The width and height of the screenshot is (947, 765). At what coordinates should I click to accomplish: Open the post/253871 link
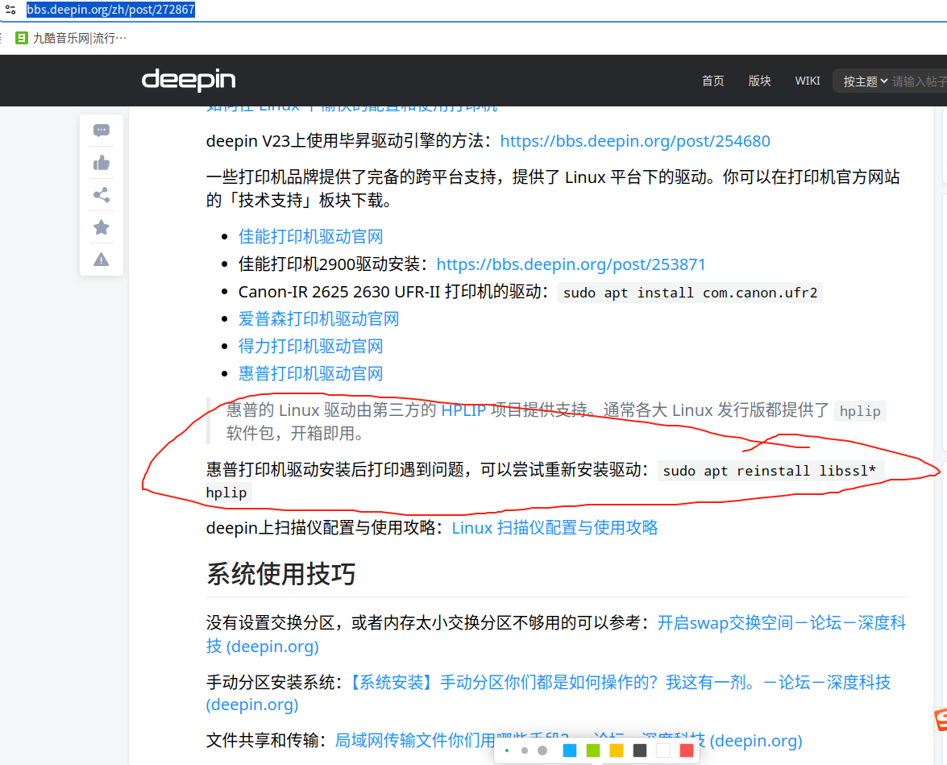coord(571,264)
